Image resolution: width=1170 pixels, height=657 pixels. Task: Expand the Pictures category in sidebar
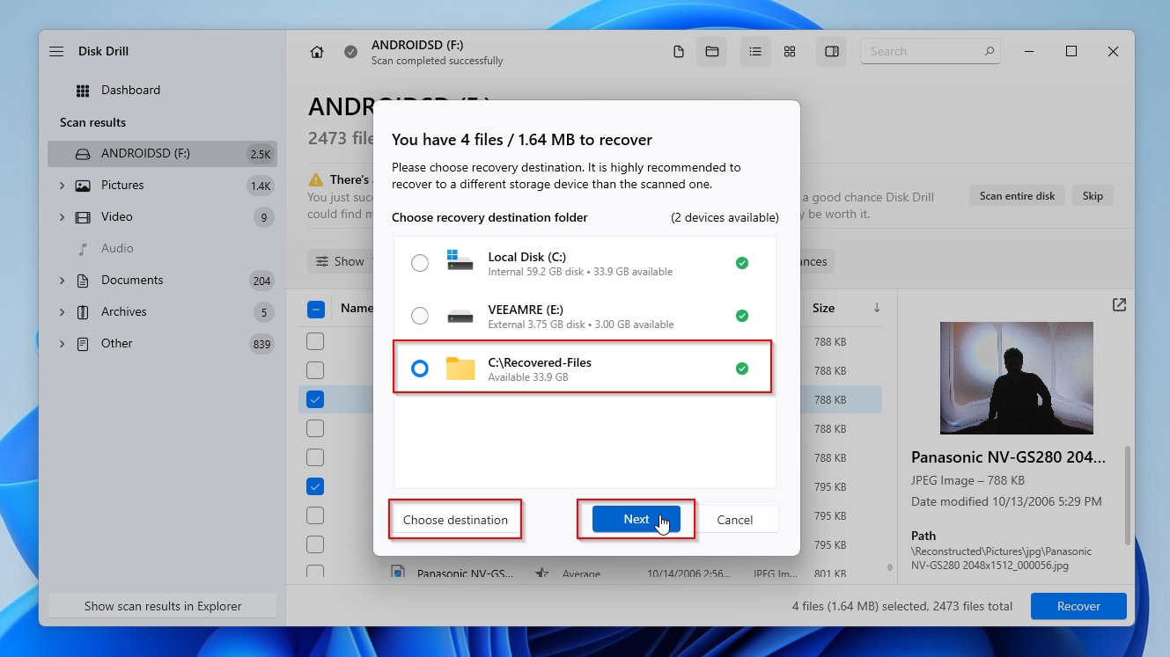(61, 185)
